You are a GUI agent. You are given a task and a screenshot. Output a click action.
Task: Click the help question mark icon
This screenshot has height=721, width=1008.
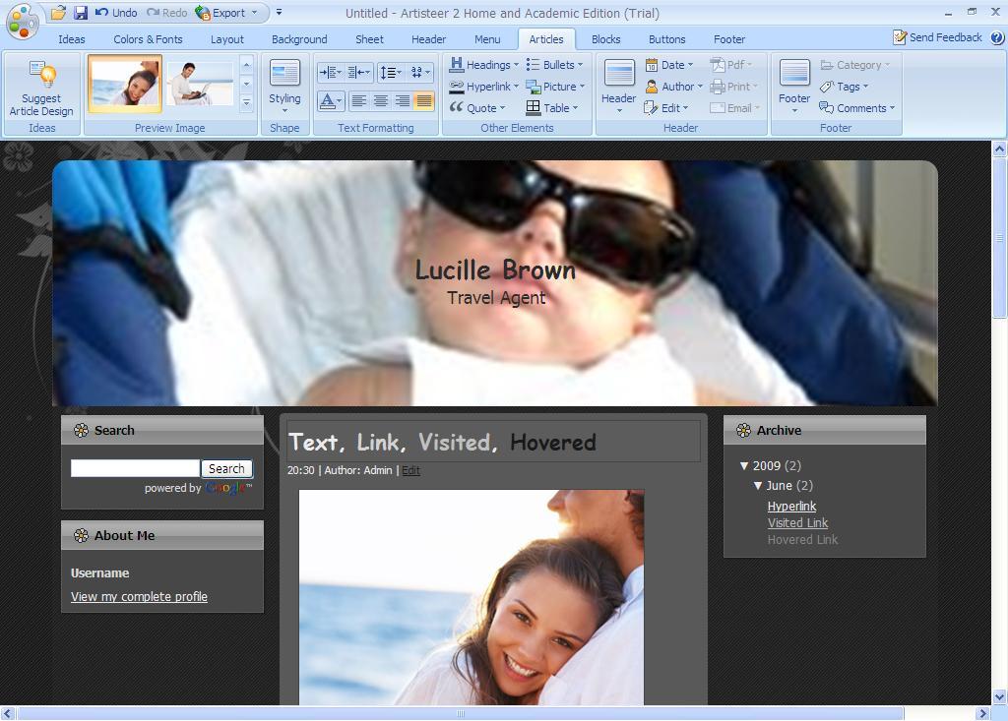coord(996,37)
